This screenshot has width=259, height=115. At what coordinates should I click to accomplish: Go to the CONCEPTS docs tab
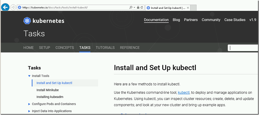[x=64, y=48]
